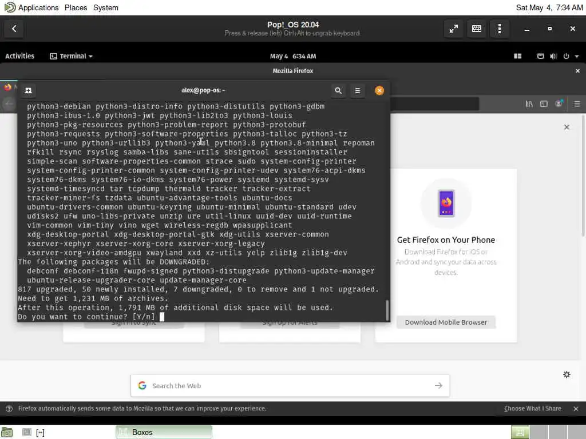The height and width of the screenshot is (439, 586).
Task: Expand the Terminal app menu in top bar
Action: click(x=71, y=56)
